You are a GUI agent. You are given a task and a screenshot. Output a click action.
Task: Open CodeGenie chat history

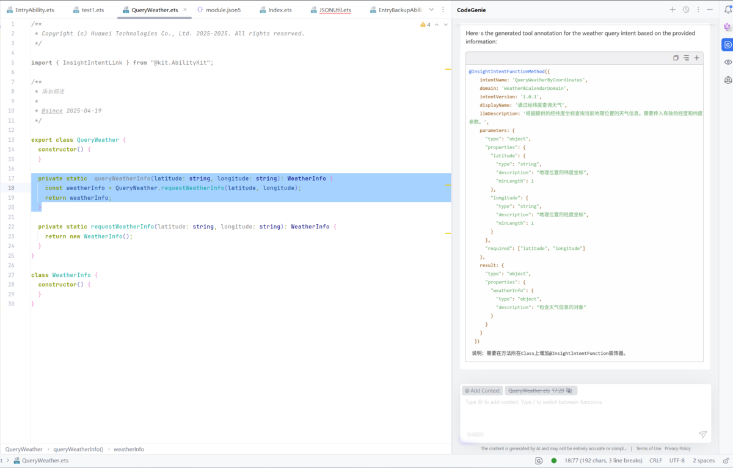686,10
